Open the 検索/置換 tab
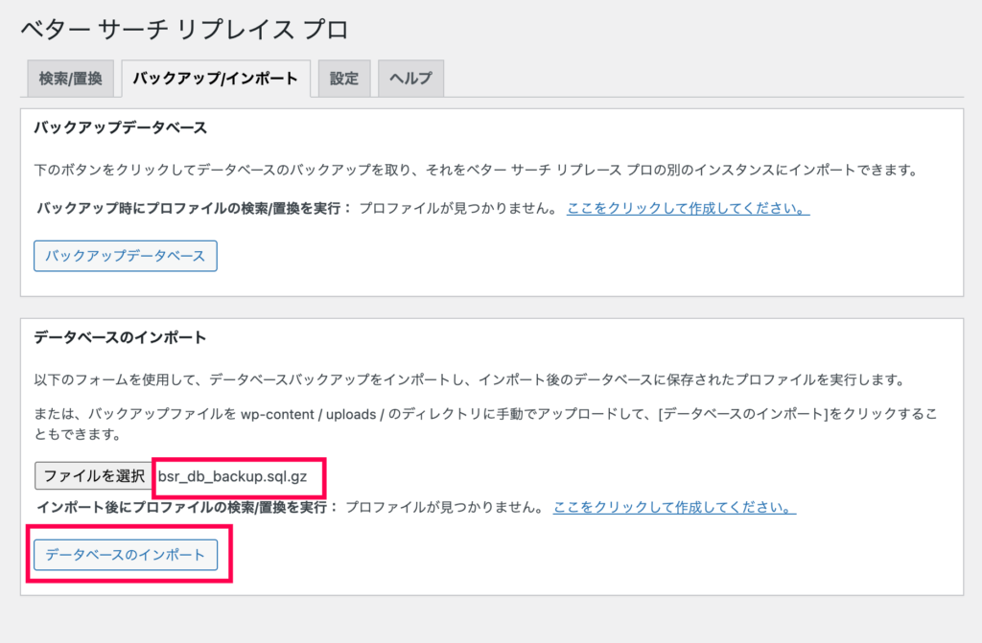The width and height of the screenshot is (982, 643). point(70,79)
